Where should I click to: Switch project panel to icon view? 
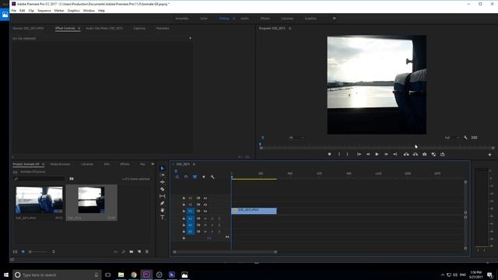click(x=23, y=252)
